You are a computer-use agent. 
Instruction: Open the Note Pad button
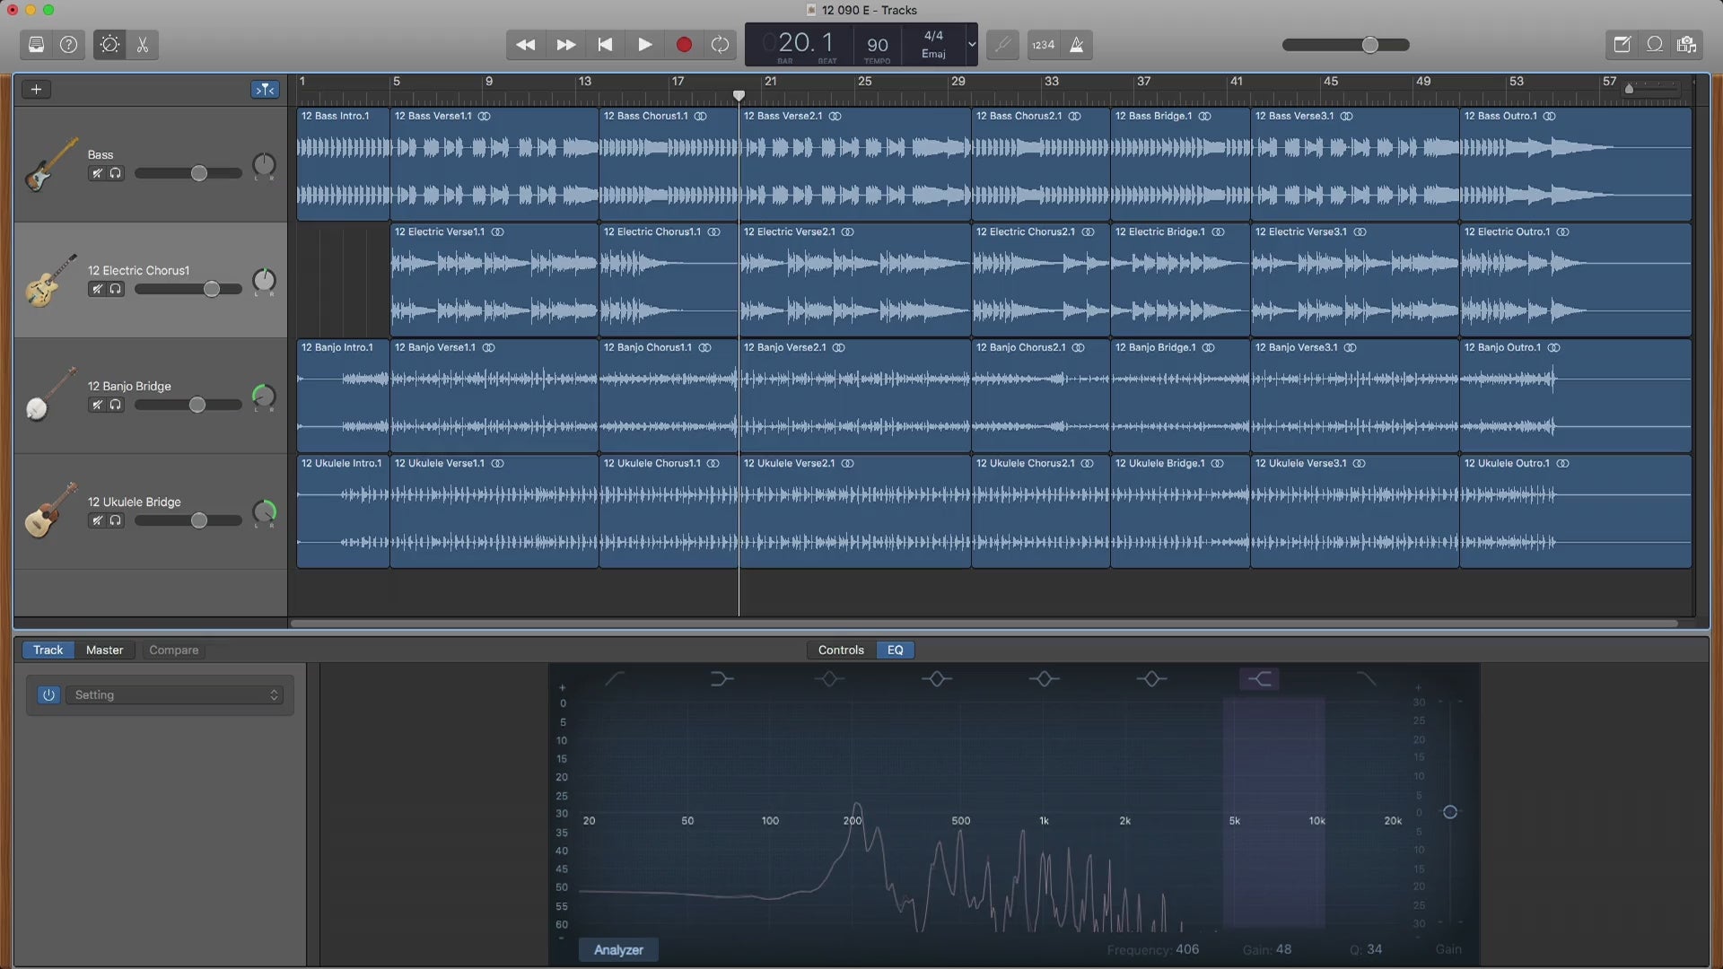click(x=1622, y=44)
